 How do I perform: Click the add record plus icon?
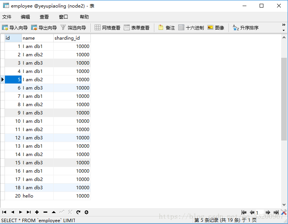pos(37,212)
